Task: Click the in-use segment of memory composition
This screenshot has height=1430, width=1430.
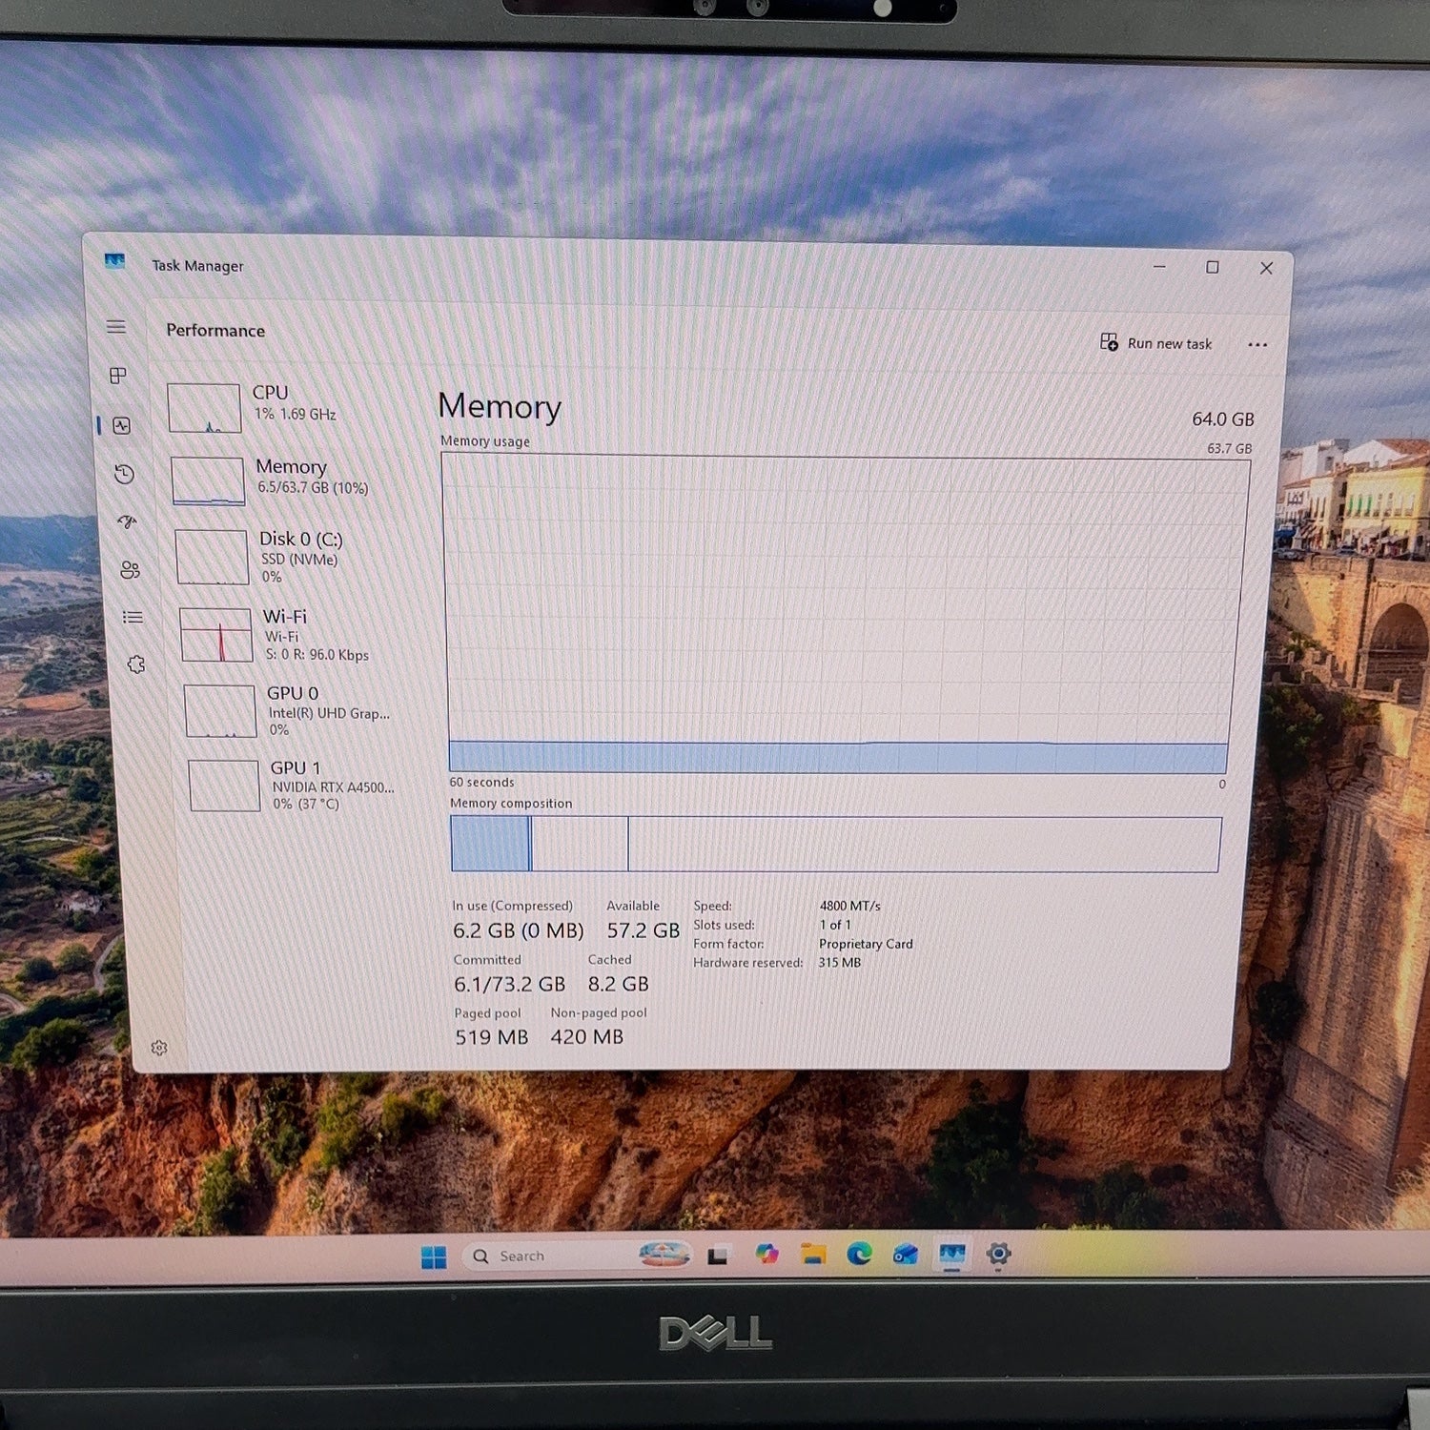Action: coord(489,844)
